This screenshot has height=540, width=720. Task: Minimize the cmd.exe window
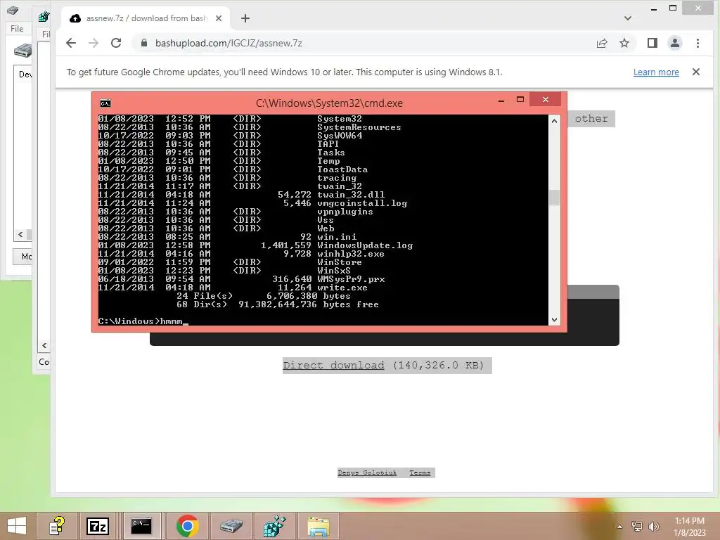point(501,100)
